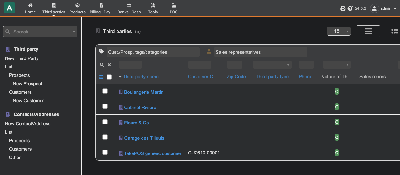
Task: Click the print icon in header
Action: pos(343,8)
